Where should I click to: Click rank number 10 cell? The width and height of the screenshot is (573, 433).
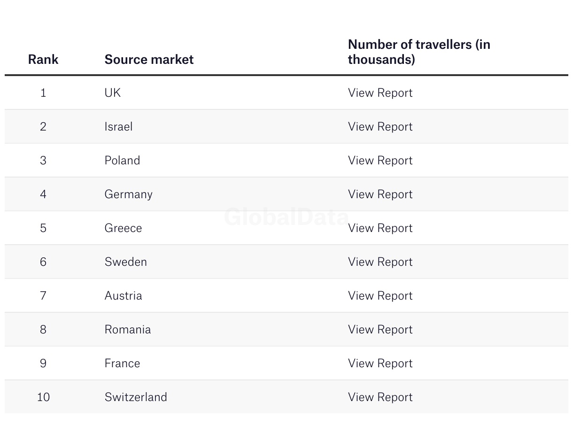43,397
